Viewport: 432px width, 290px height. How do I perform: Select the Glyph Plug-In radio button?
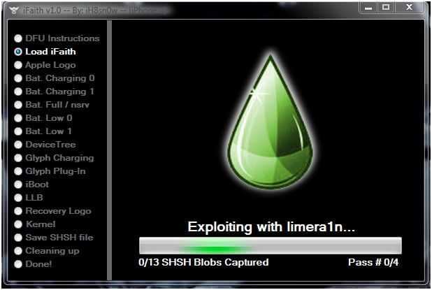click(18, 171)
